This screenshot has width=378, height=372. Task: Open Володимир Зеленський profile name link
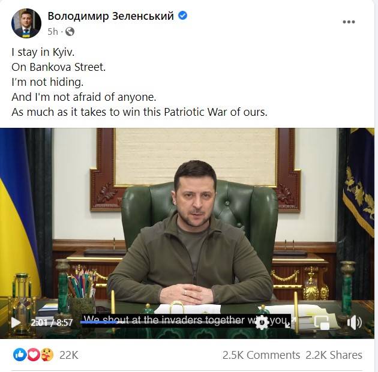(110, 16)
